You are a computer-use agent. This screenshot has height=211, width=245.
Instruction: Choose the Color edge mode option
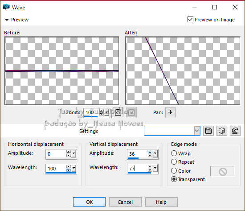174,170
